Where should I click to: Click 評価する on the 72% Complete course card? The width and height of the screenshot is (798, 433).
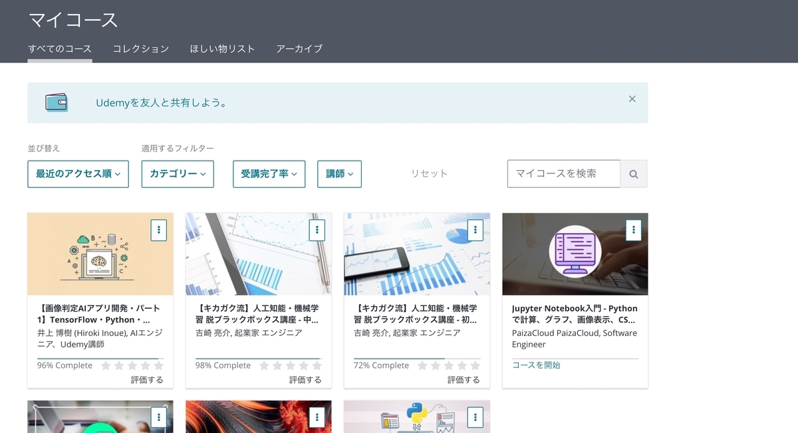pos(464,380)
